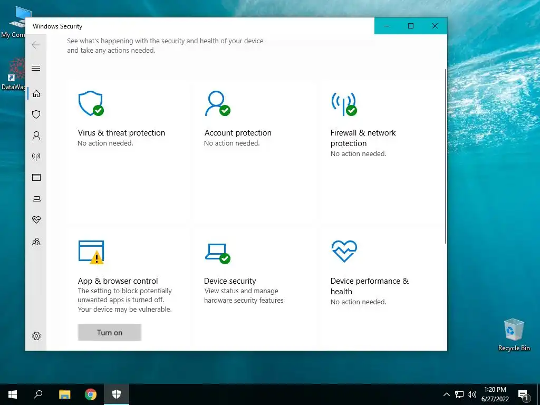Open Firewall & network protection heading
The width and height of the screenshot is (540, 405).
coord(363,138)
